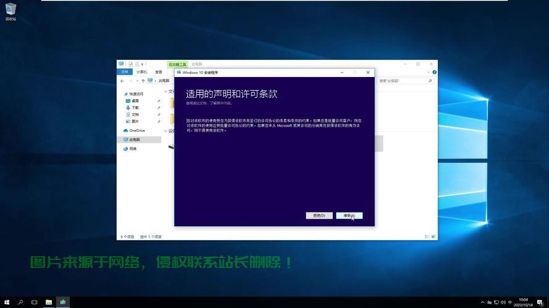
Task: Open the notification center icon
Action: tap(540, 302)
